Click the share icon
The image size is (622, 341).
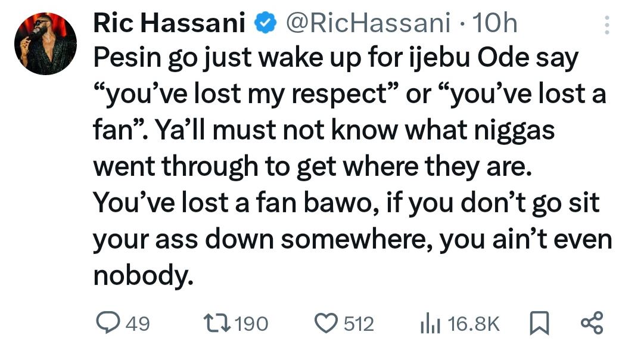point(592,324)
